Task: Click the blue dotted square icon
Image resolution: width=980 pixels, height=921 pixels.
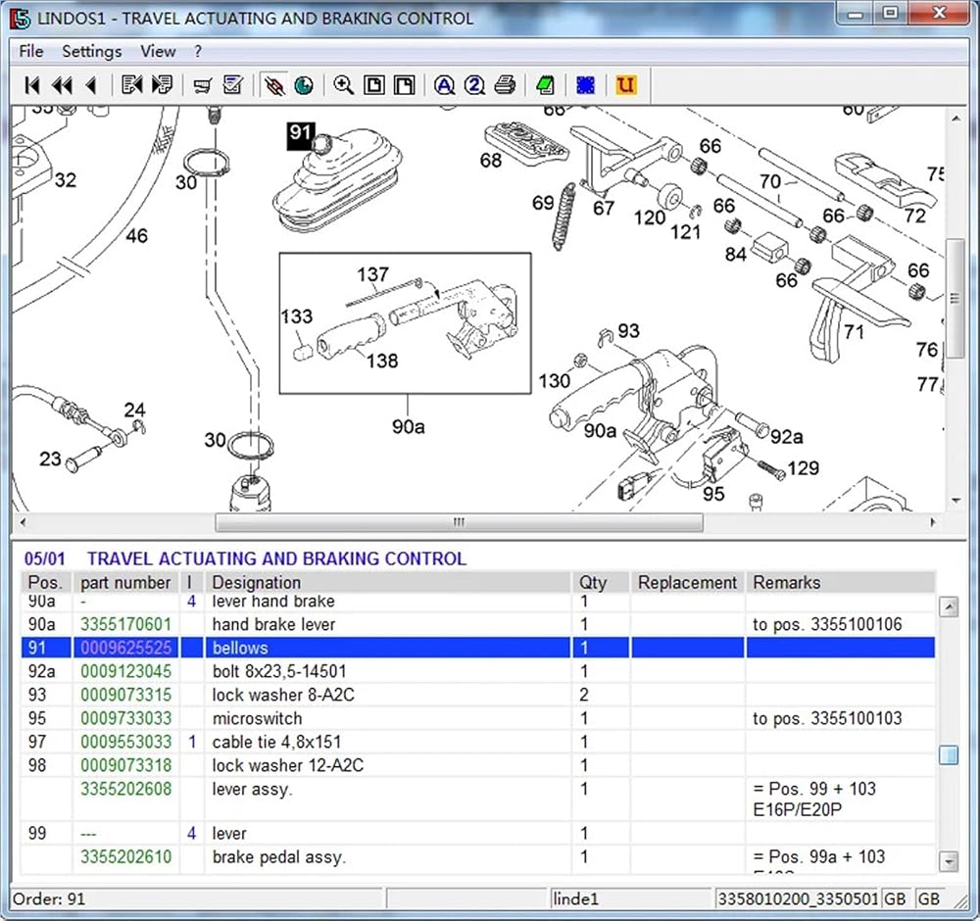Action: (x=586, y=85)
